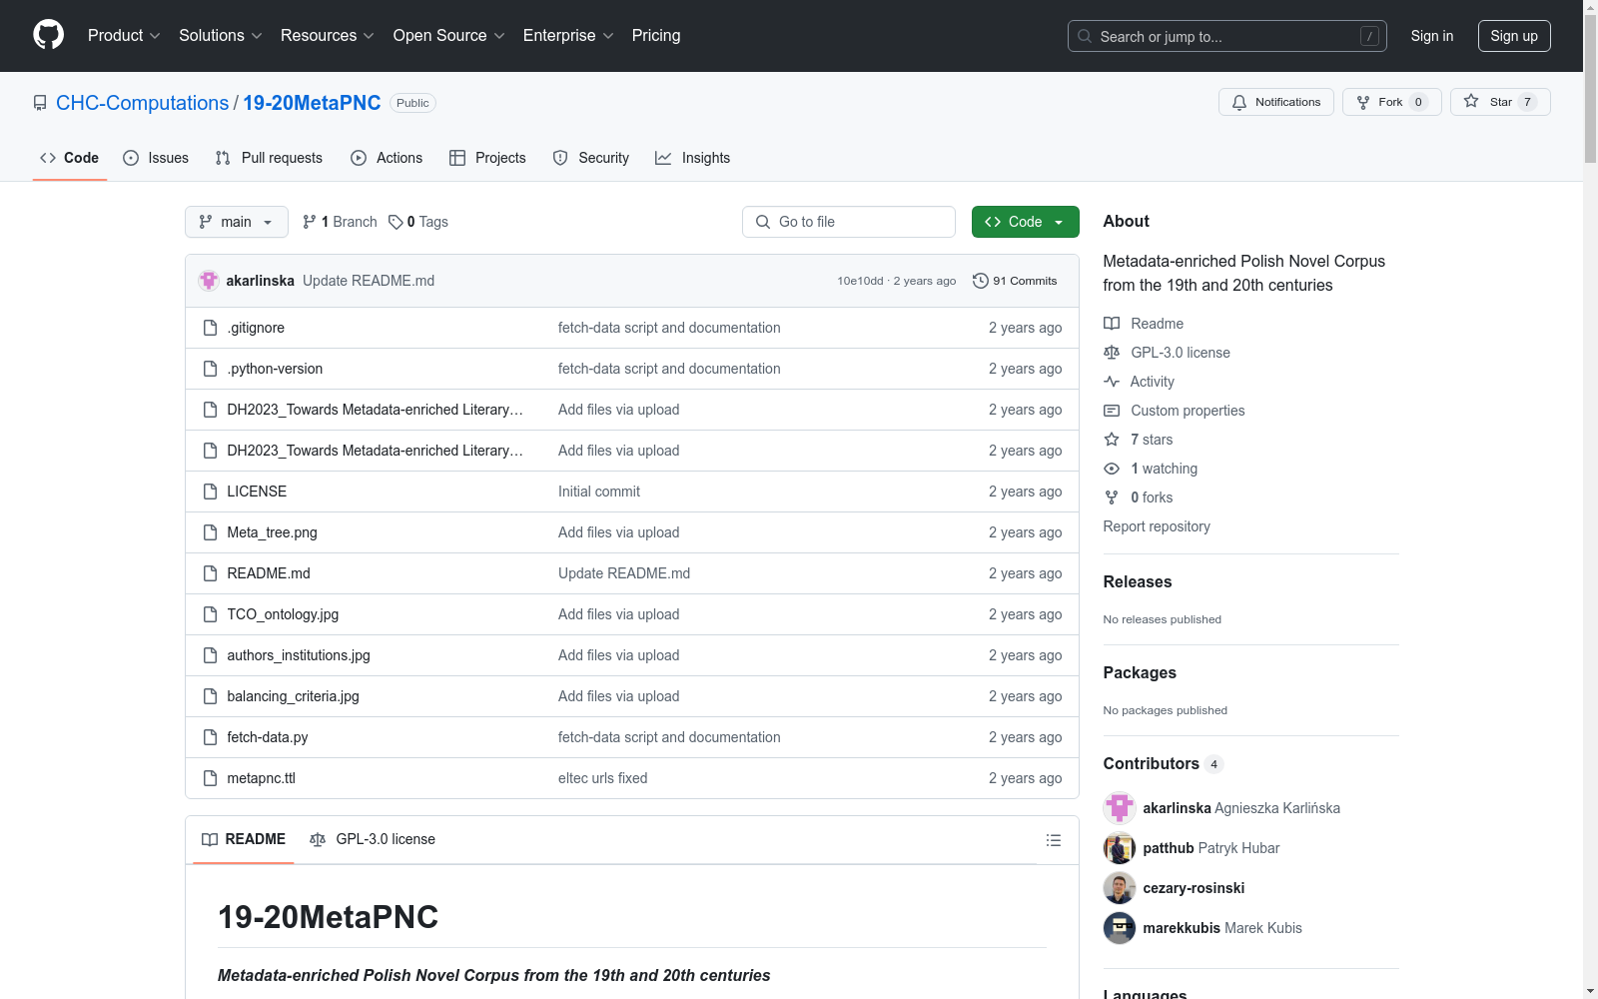Expand the Open Source menu
Screen dimensions: 1598x999
[x=449, y=35]
